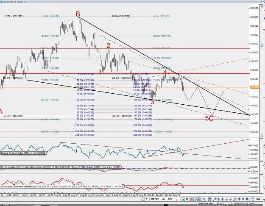
Task: Click the first blue horizontal-scale arrows icon
Action: (x=219, y=199)
